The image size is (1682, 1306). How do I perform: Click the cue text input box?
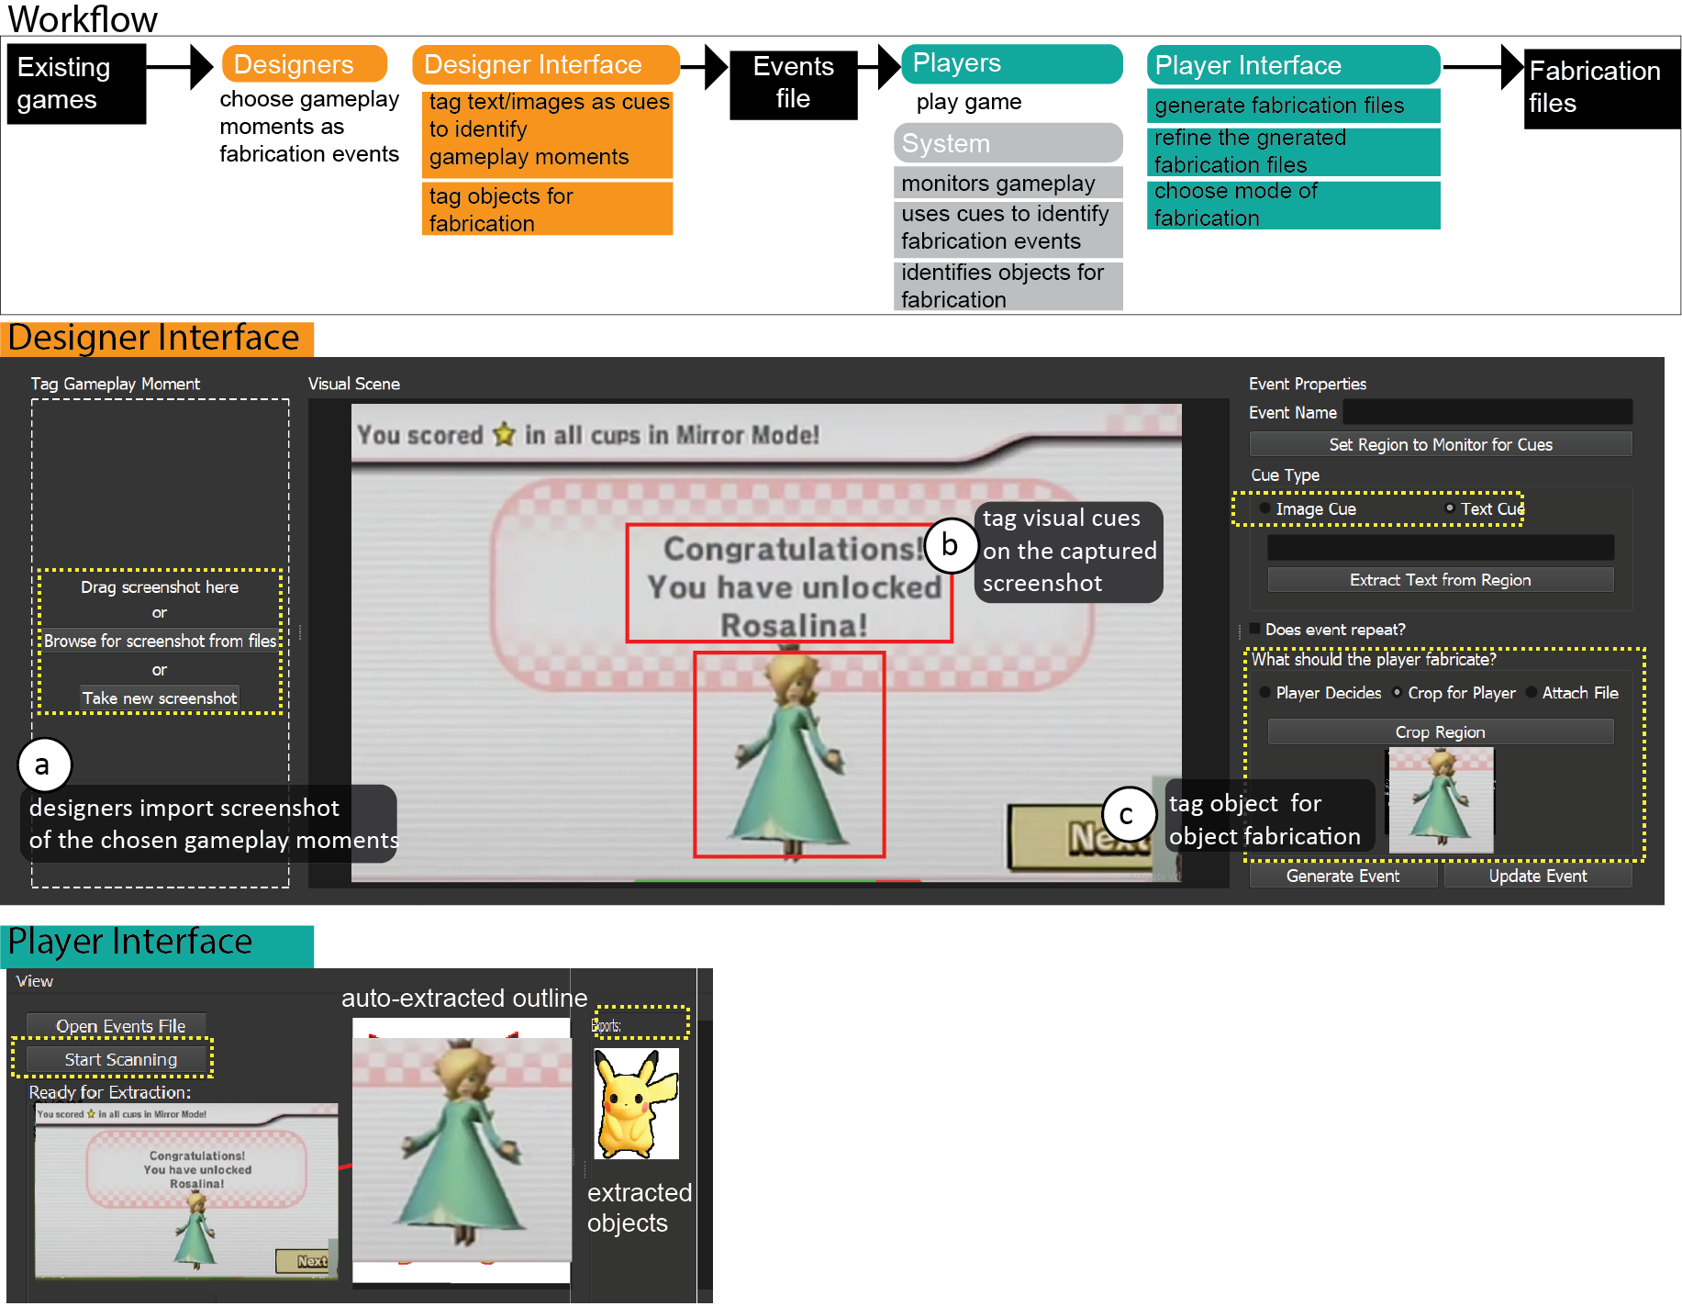(x=1441, y=548)
